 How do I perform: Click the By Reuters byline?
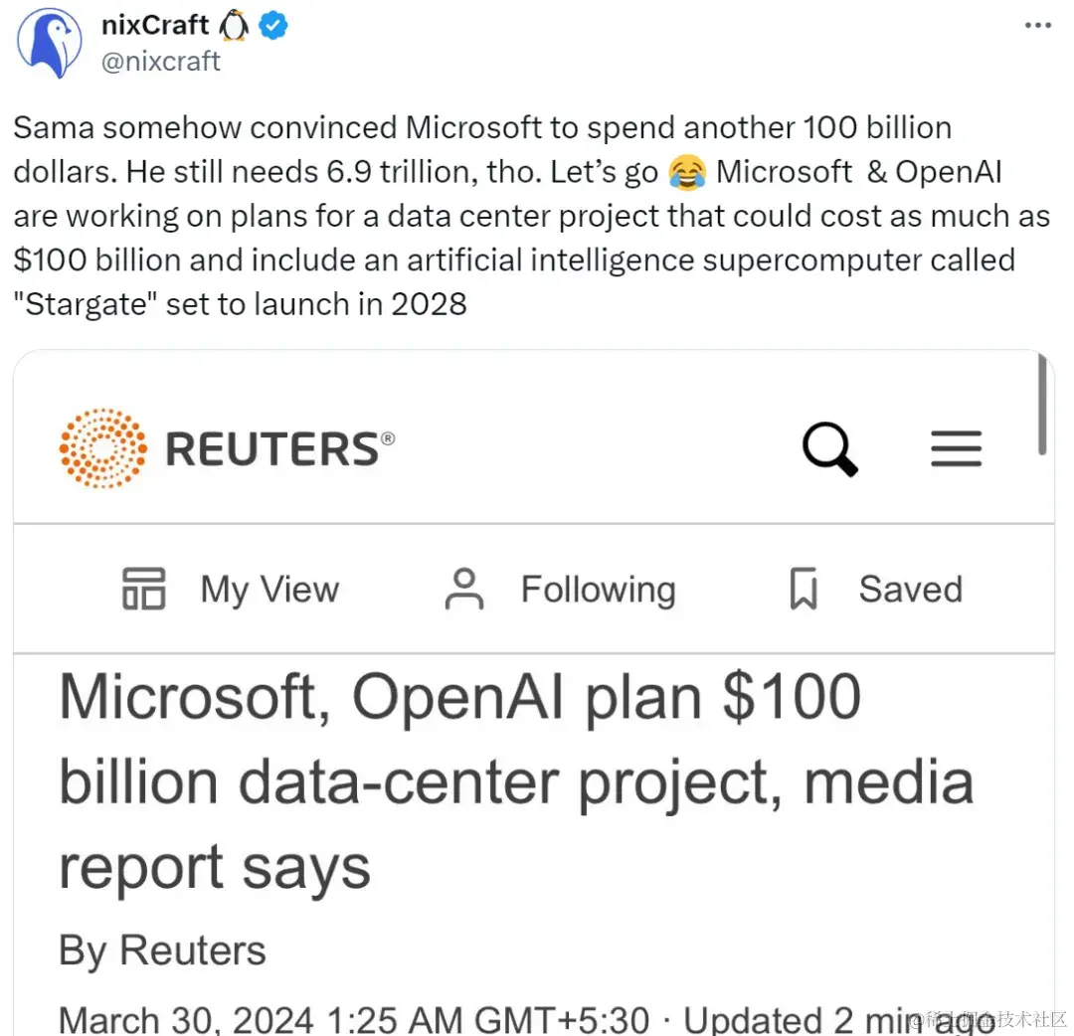click(x=162, y=950)
